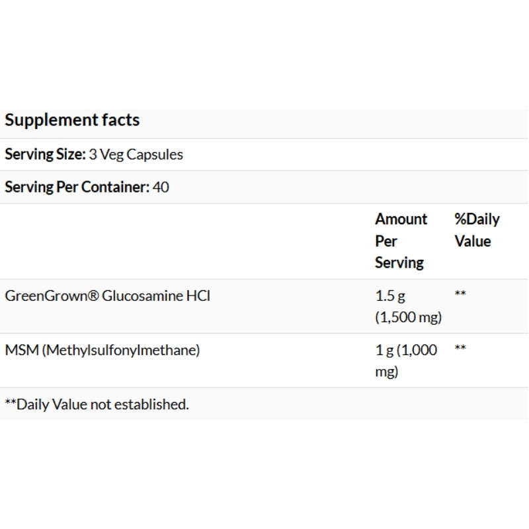
Task: Select the Serving Size label
Action: click(x=45, y=155)
